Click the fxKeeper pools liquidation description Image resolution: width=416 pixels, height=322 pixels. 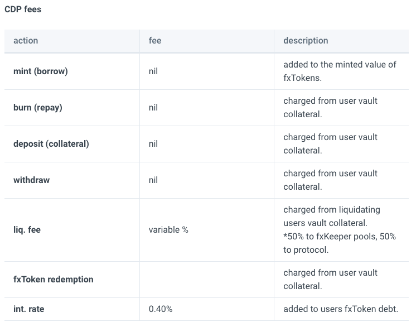340,229
